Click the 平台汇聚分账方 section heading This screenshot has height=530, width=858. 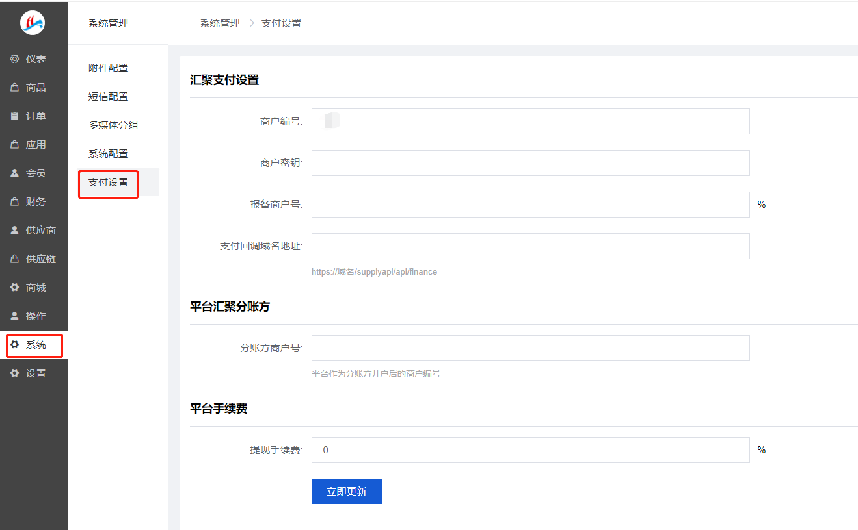(230, 307)
